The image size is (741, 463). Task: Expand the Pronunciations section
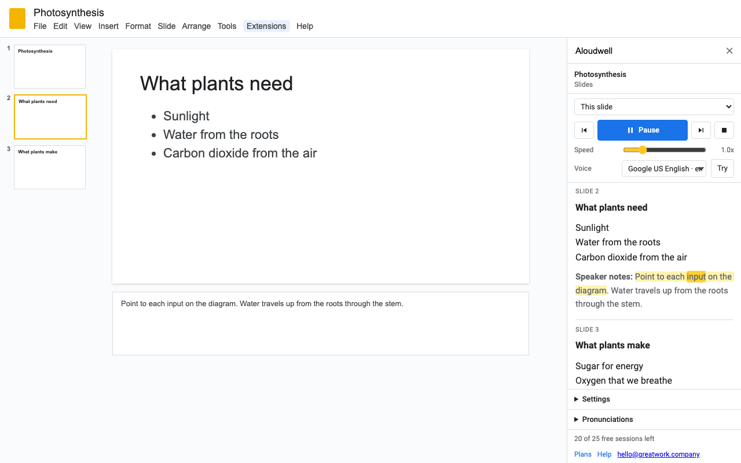pyautogui.click(x=654, y=420)
